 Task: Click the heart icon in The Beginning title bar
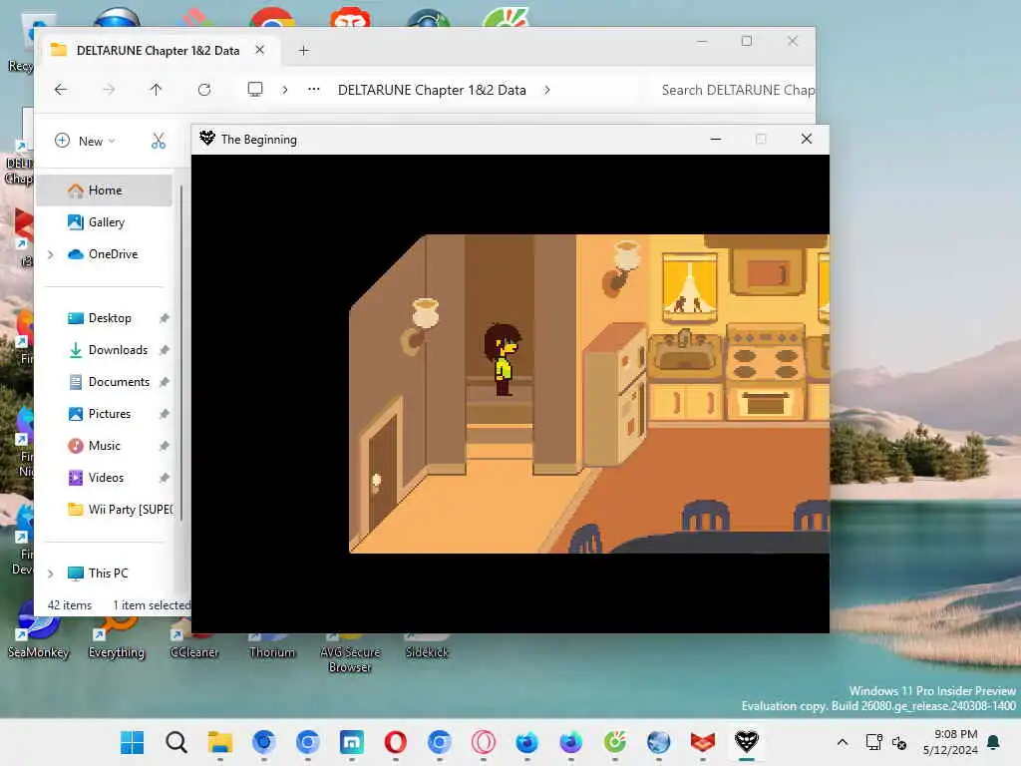click(x=207, y=138)
